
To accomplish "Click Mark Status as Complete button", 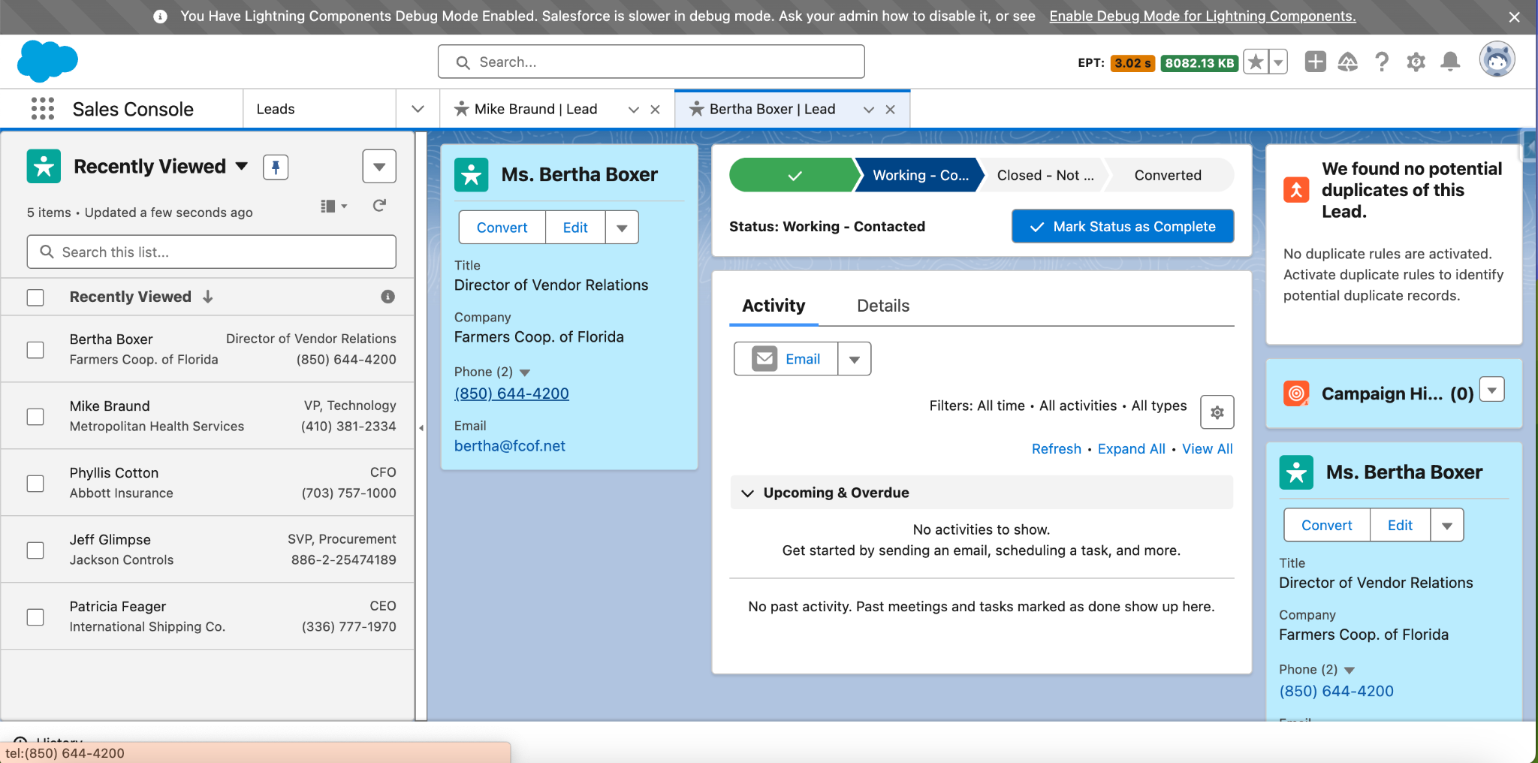I will coord(1123,227).
